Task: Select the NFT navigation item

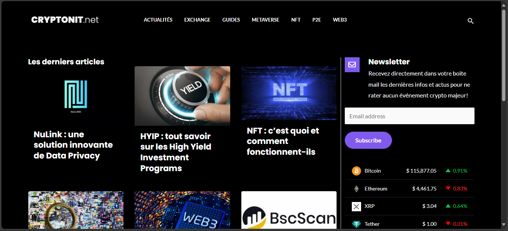Action: click(x=296, y=20)
